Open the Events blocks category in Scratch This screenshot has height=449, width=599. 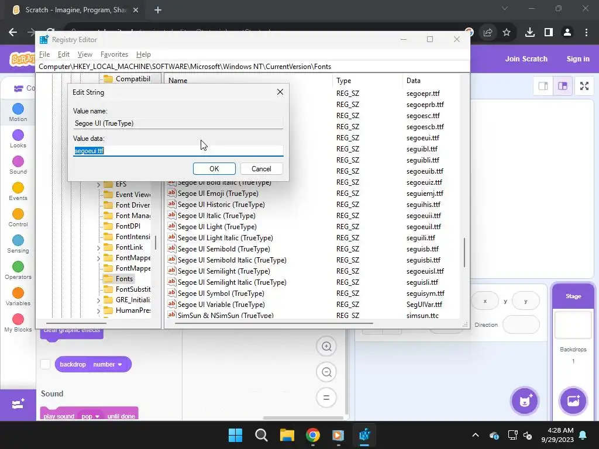pos(18,191)
